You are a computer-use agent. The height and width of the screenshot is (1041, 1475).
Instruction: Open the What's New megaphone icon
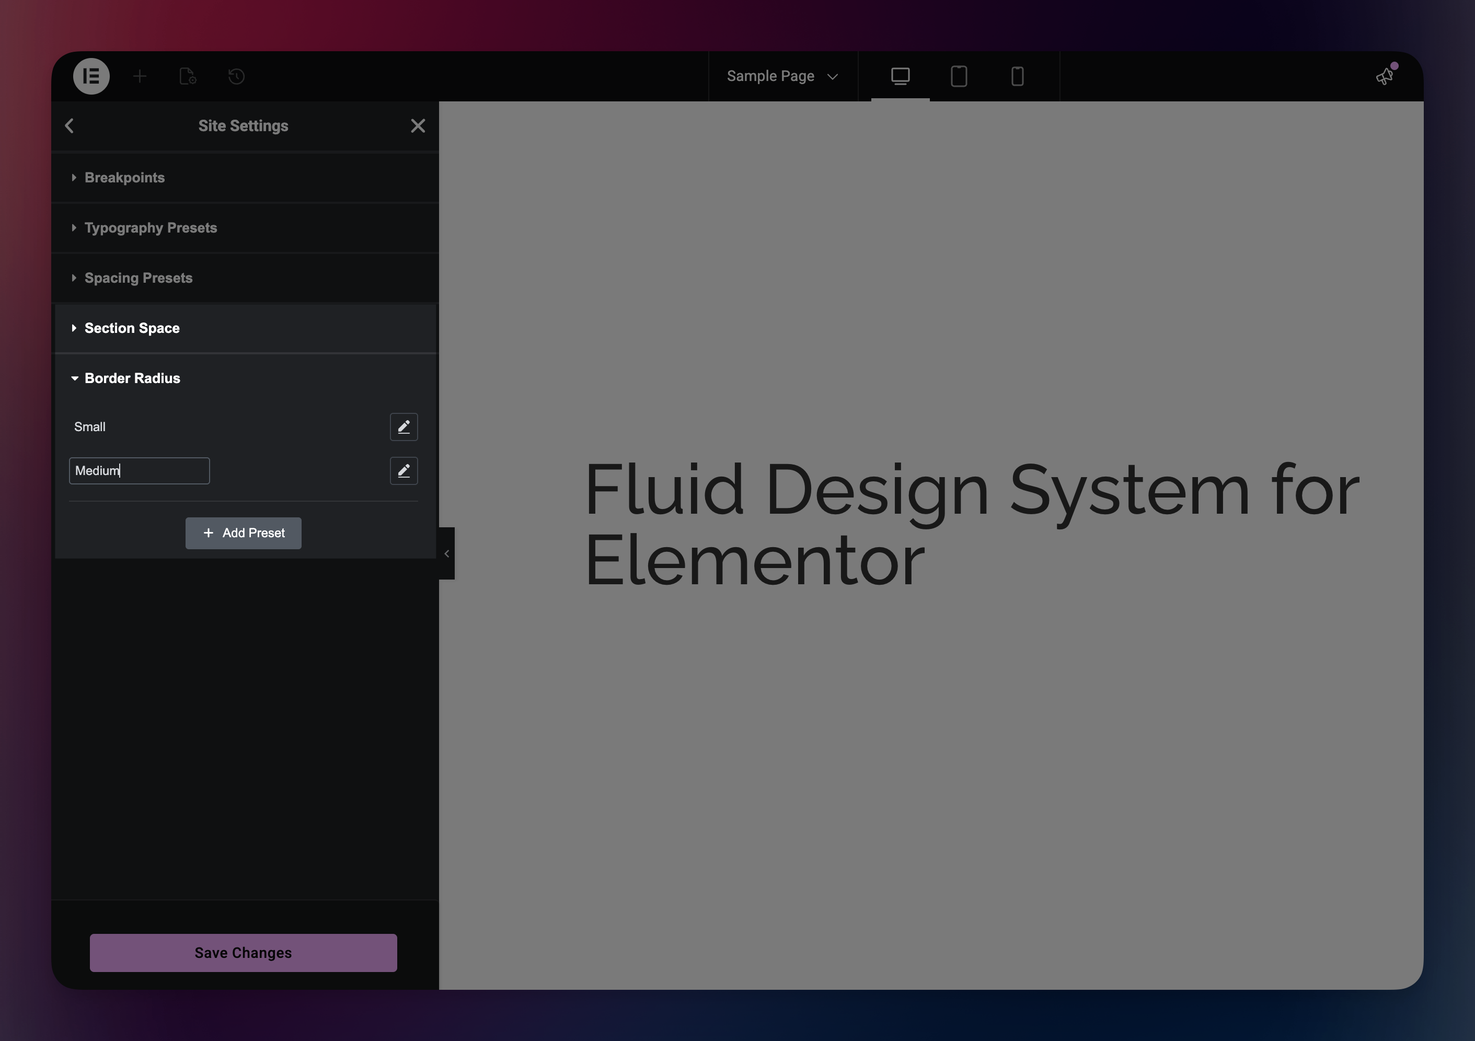1385,76
